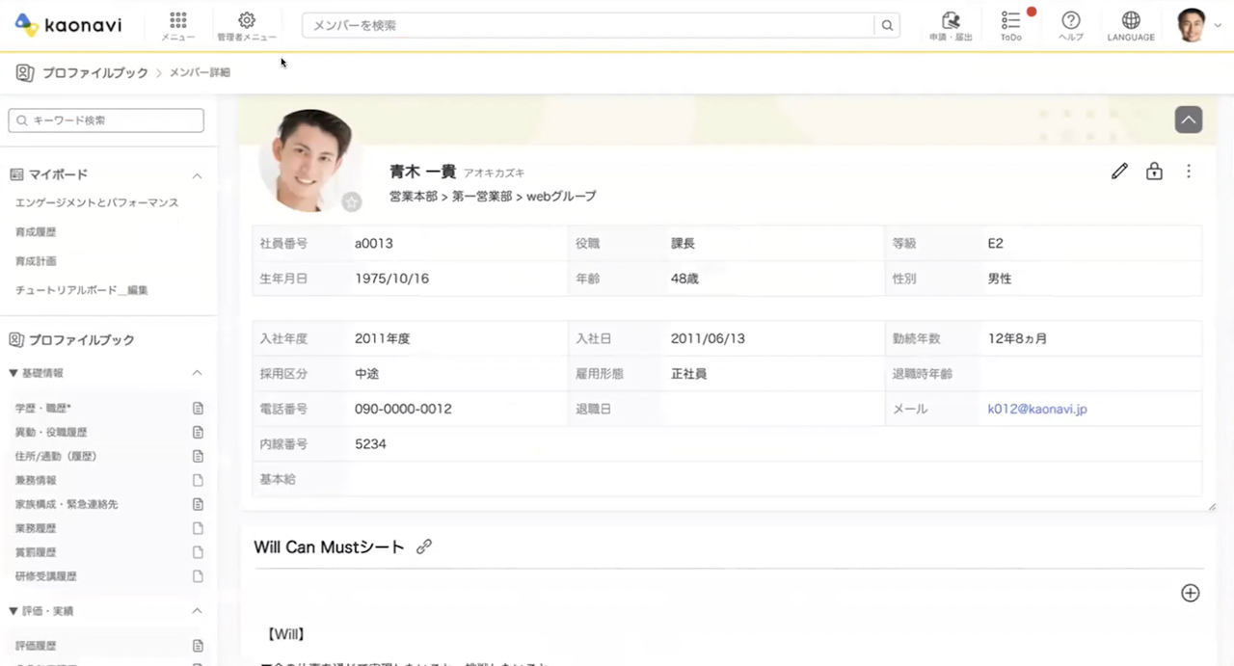
Task: Click the キーワード検索 input field
Action: coord(106,120)
